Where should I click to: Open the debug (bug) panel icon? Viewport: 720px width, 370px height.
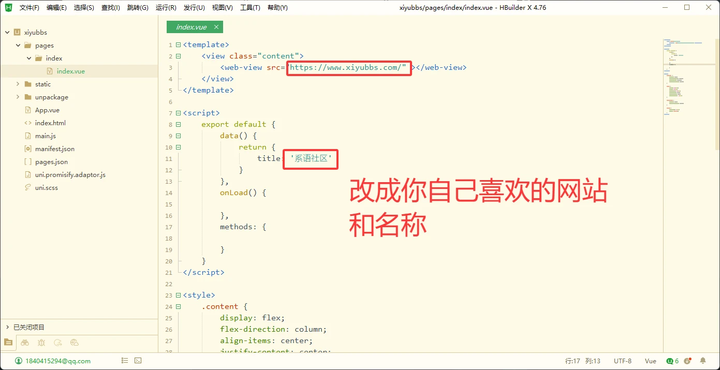(41, 343)
